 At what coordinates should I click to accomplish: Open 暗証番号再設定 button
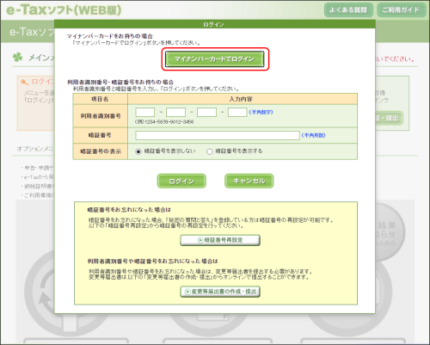pos(220,240)
